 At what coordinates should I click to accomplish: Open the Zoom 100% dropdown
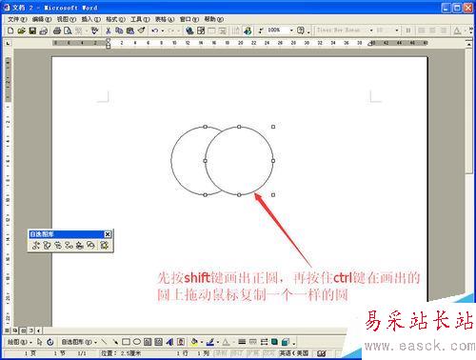coord(291,30)
